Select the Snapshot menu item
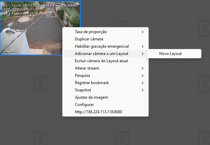This screenshot has width=210, height=145. [x=83, y=90]
